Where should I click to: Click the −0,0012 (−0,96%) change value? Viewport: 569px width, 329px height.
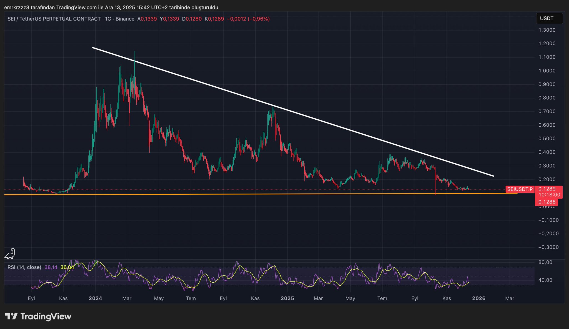[248, 19]
